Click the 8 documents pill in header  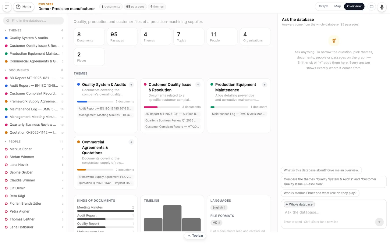coord(111,7)
